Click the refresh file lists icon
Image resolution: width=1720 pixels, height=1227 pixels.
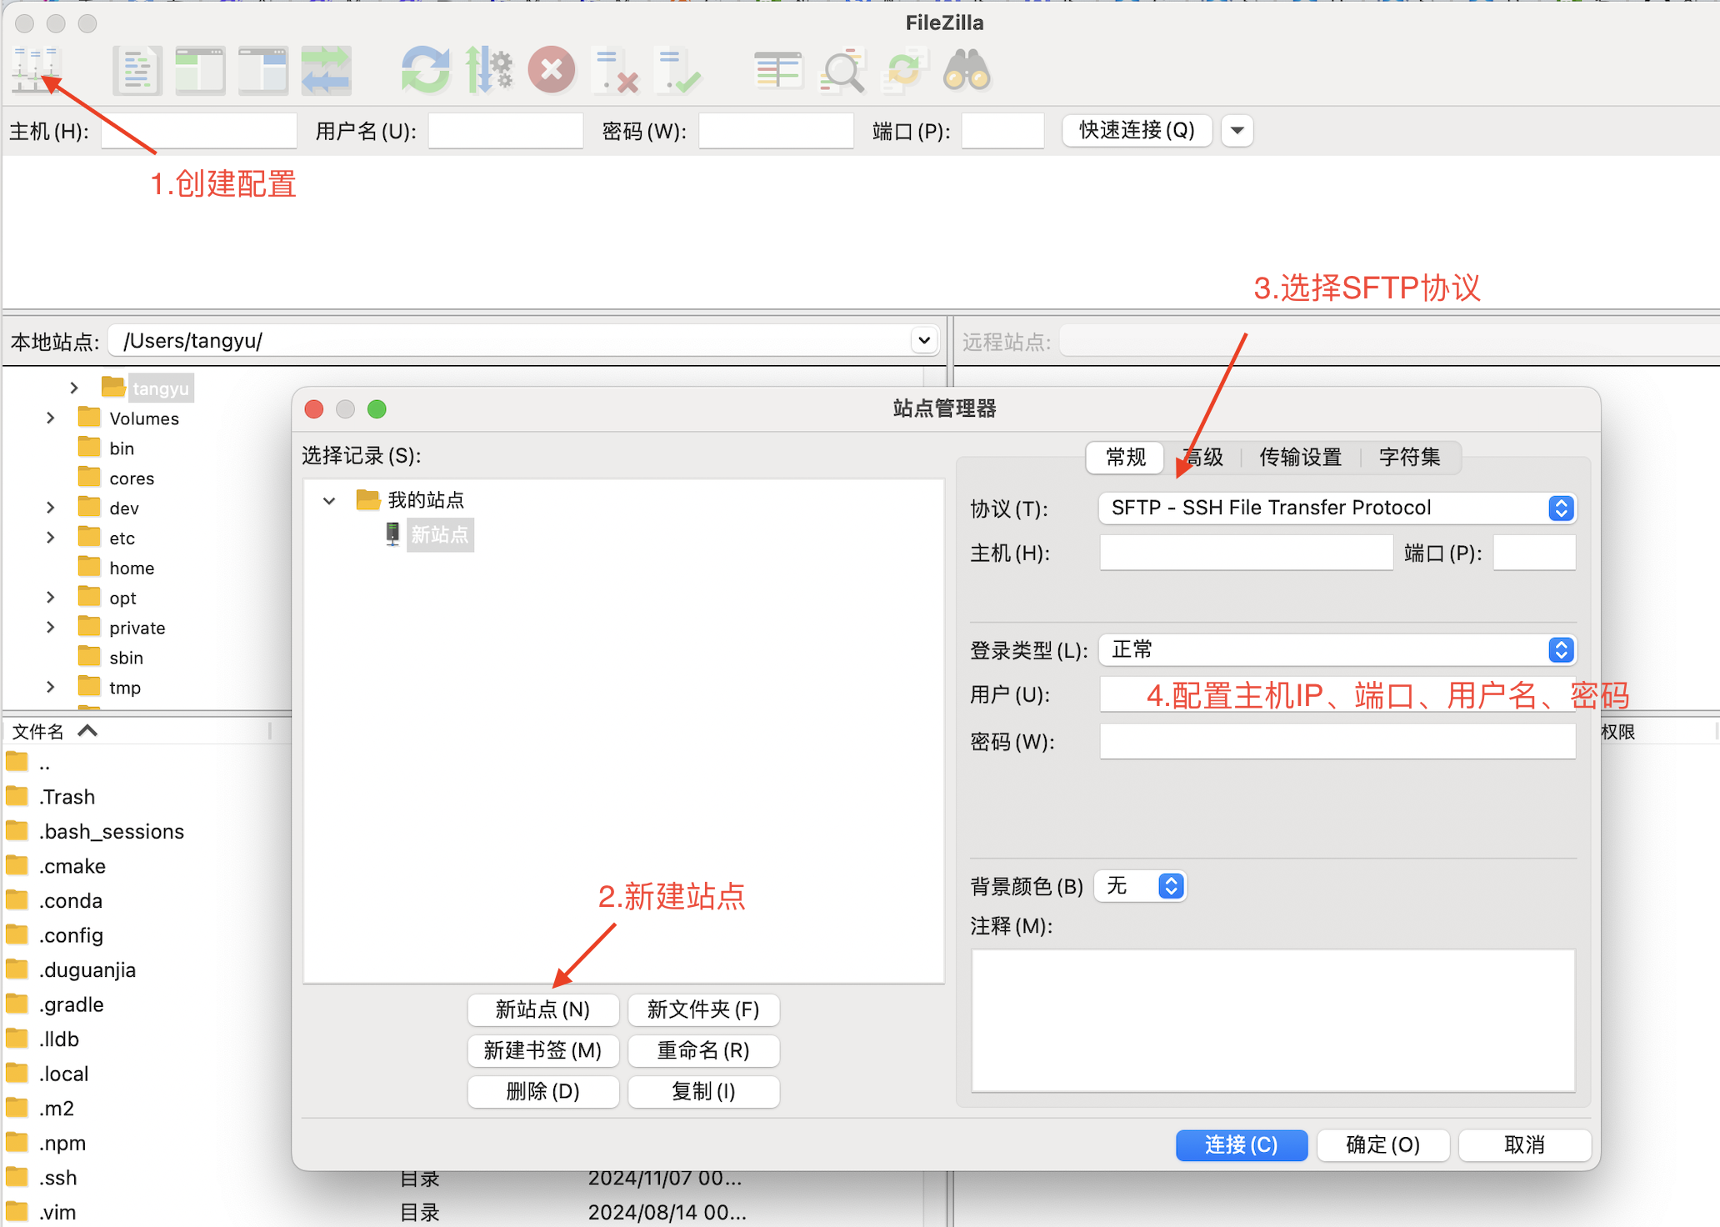[425, 70]
